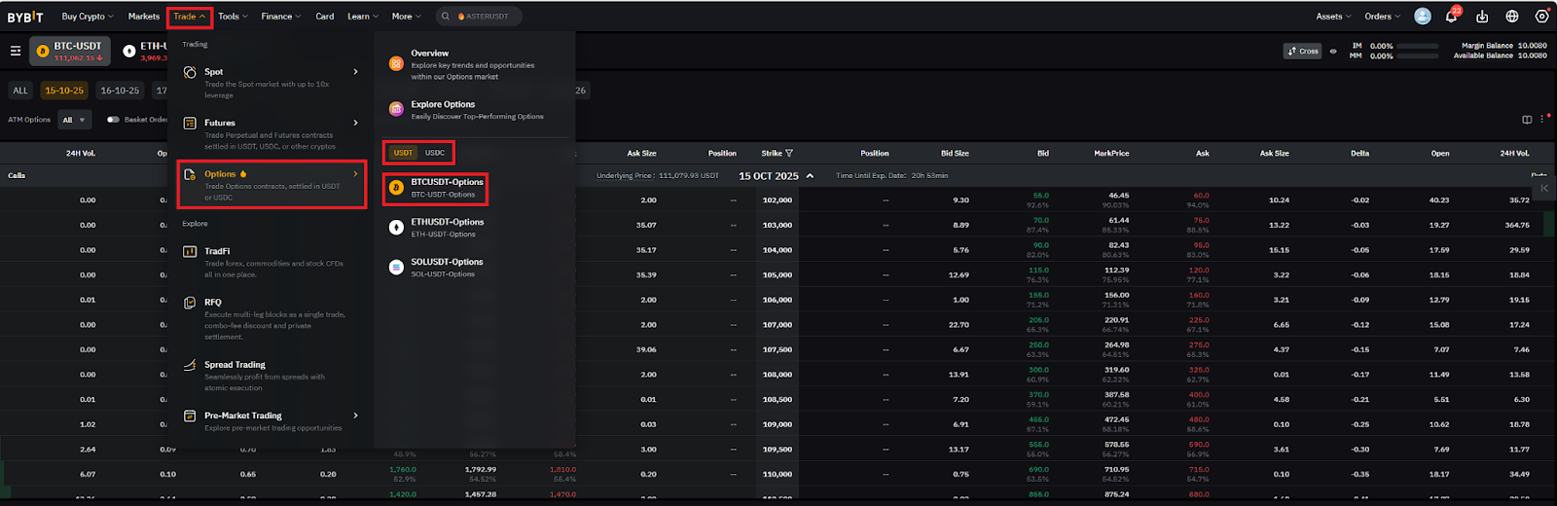
Task: Open the Orders dropdown
Action: tap(1382, 17)
